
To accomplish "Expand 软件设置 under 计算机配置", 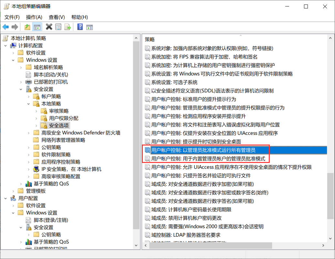I will (13, 53).
